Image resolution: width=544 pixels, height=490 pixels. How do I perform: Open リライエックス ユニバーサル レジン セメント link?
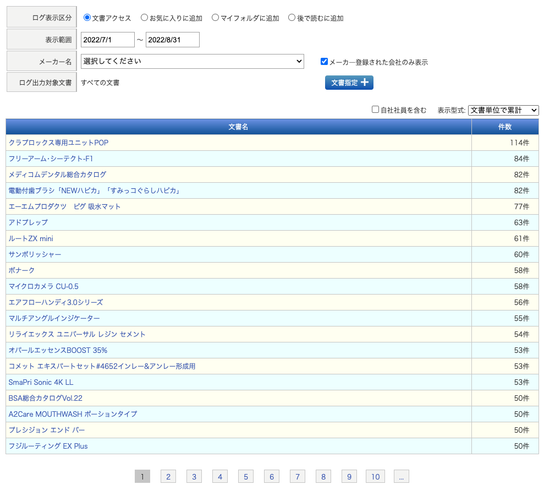click(x=76, y=334)
